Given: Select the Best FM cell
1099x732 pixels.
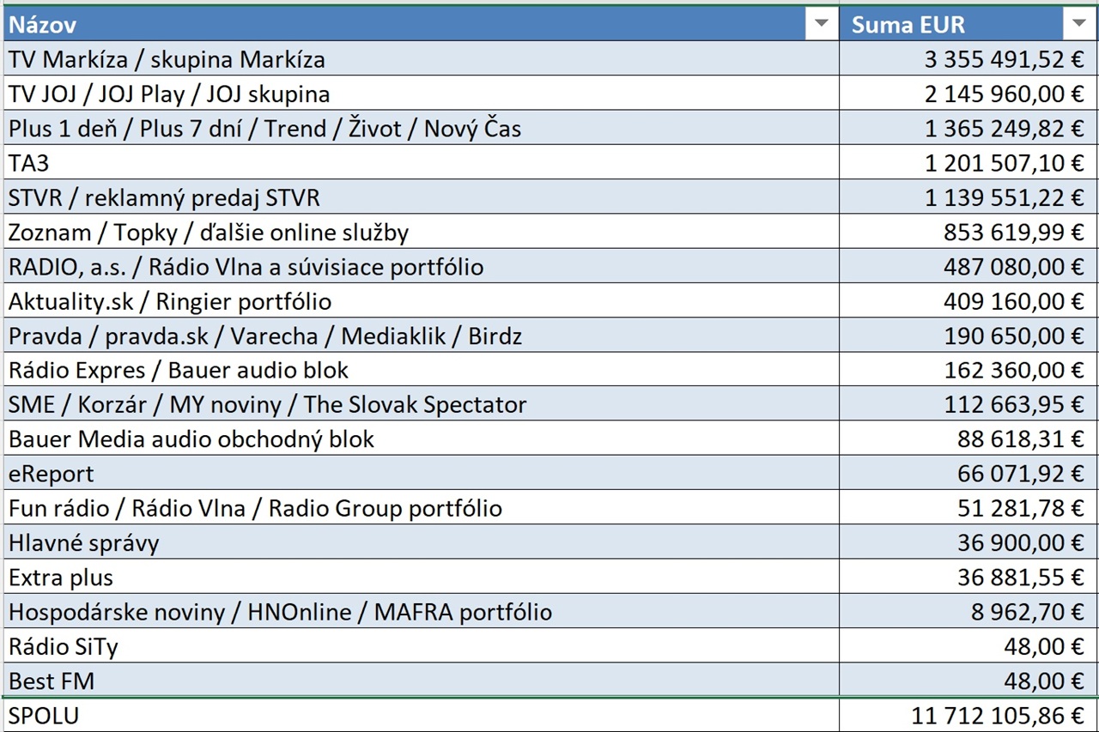Looking at the screenshot, I should coord(419,681).
